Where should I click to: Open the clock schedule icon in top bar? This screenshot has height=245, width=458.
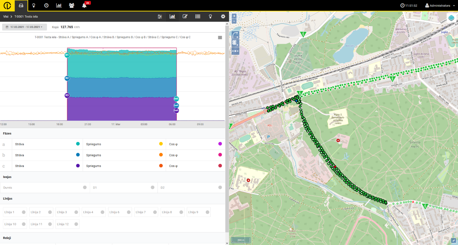(x=47, y=5)
